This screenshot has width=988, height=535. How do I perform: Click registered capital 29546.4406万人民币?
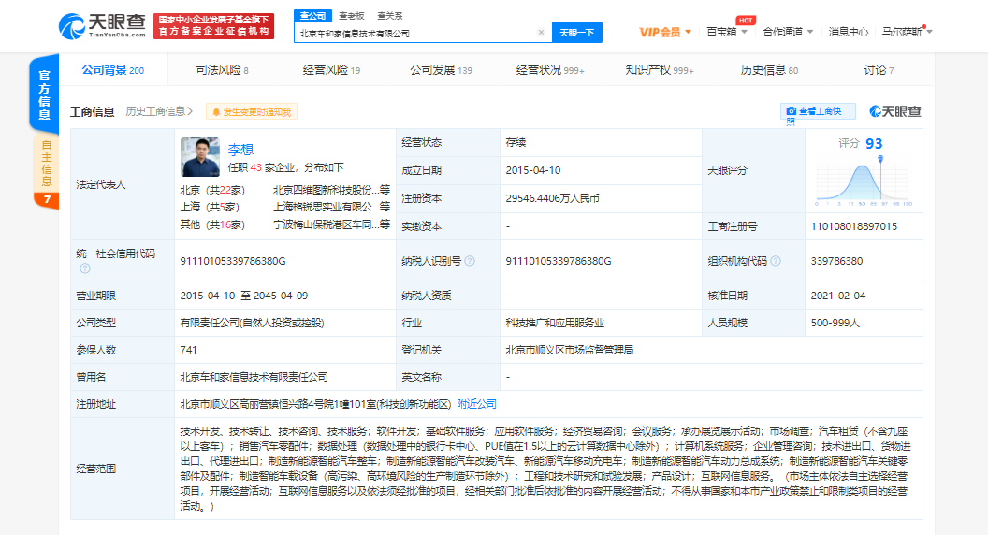[x=552, y=198]
